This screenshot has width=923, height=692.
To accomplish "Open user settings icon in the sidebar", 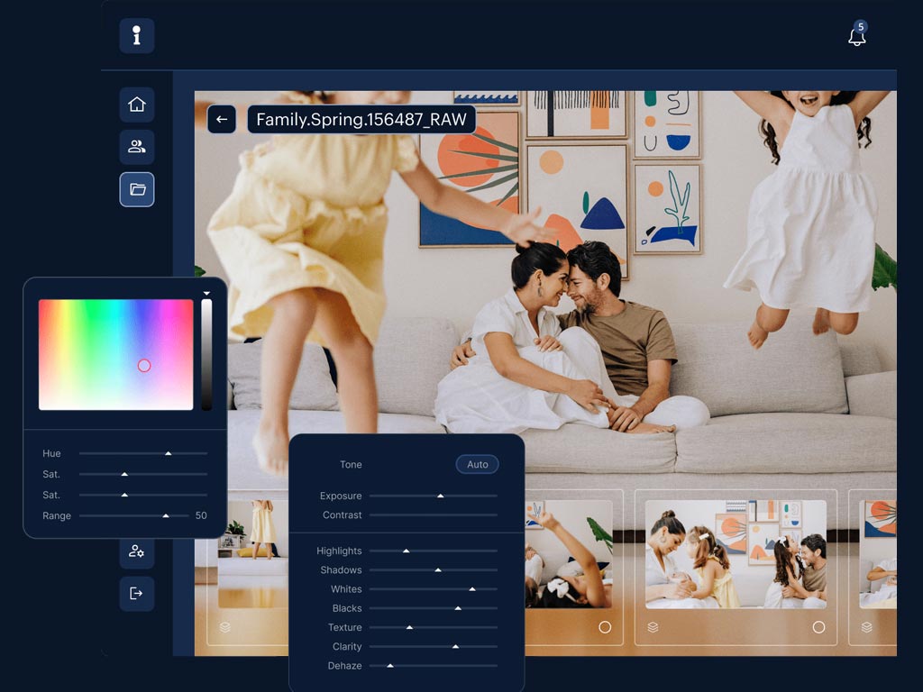I will coord(137,551).
